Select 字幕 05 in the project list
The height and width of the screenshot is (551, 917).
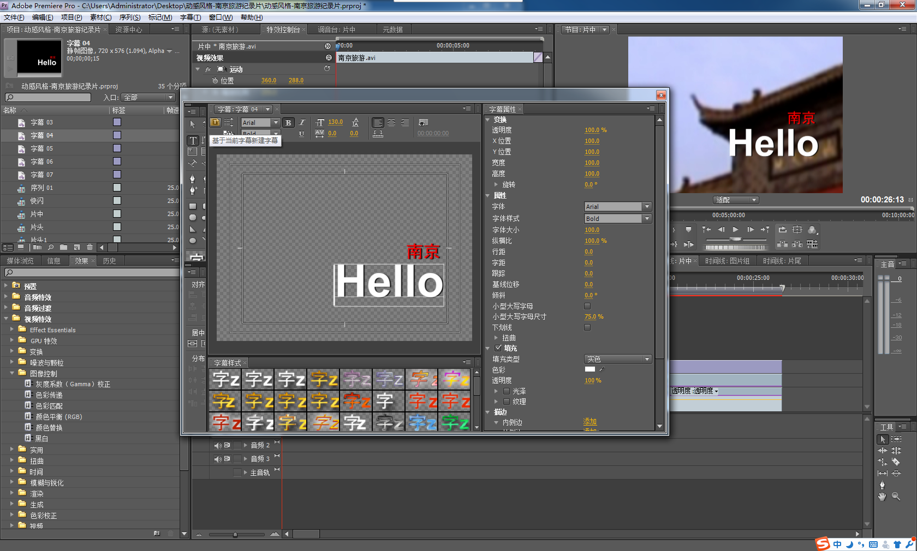point(41,148)
